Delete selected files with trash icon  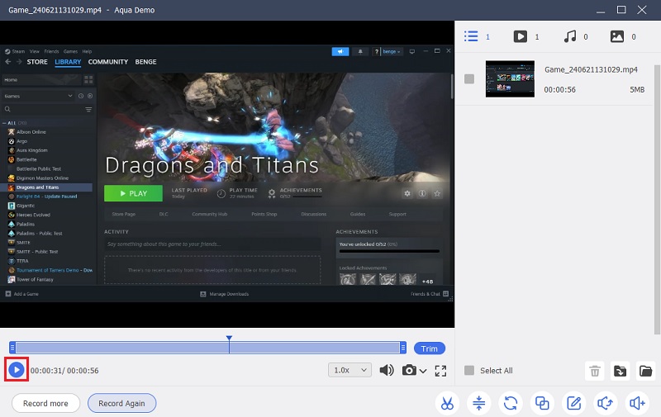595,371
